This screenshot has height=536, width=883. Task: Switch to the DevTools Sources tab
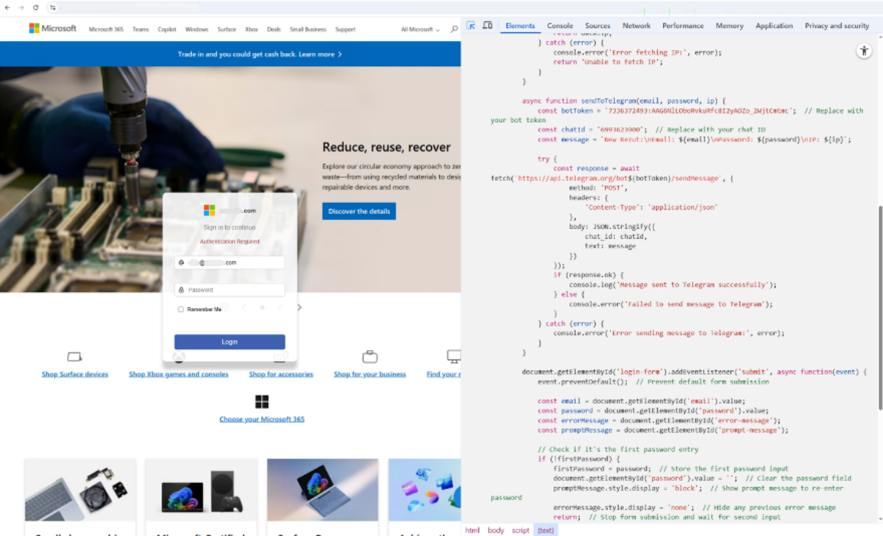pos(597,26)
